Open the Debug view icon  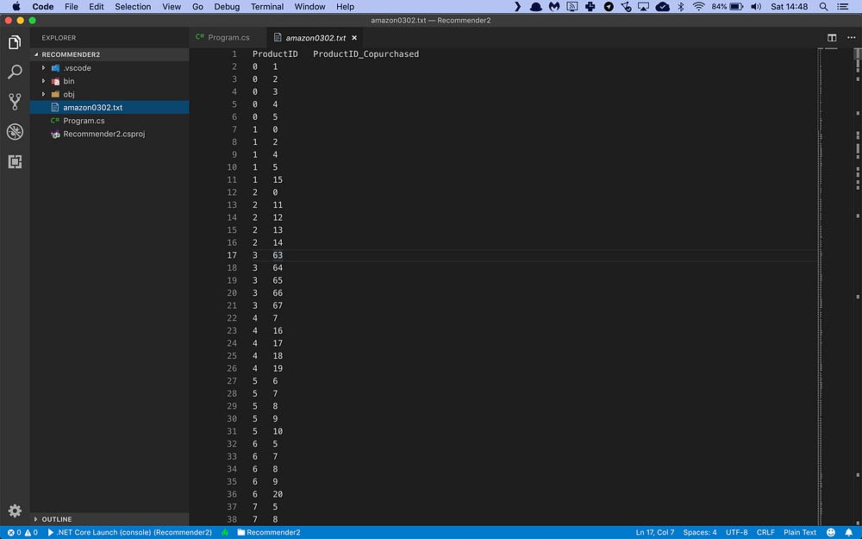15,131
